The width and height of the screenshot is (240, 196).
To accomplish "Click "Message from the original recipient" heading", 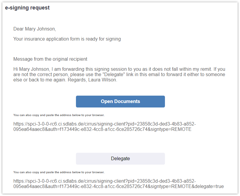I will click(50, 59).
